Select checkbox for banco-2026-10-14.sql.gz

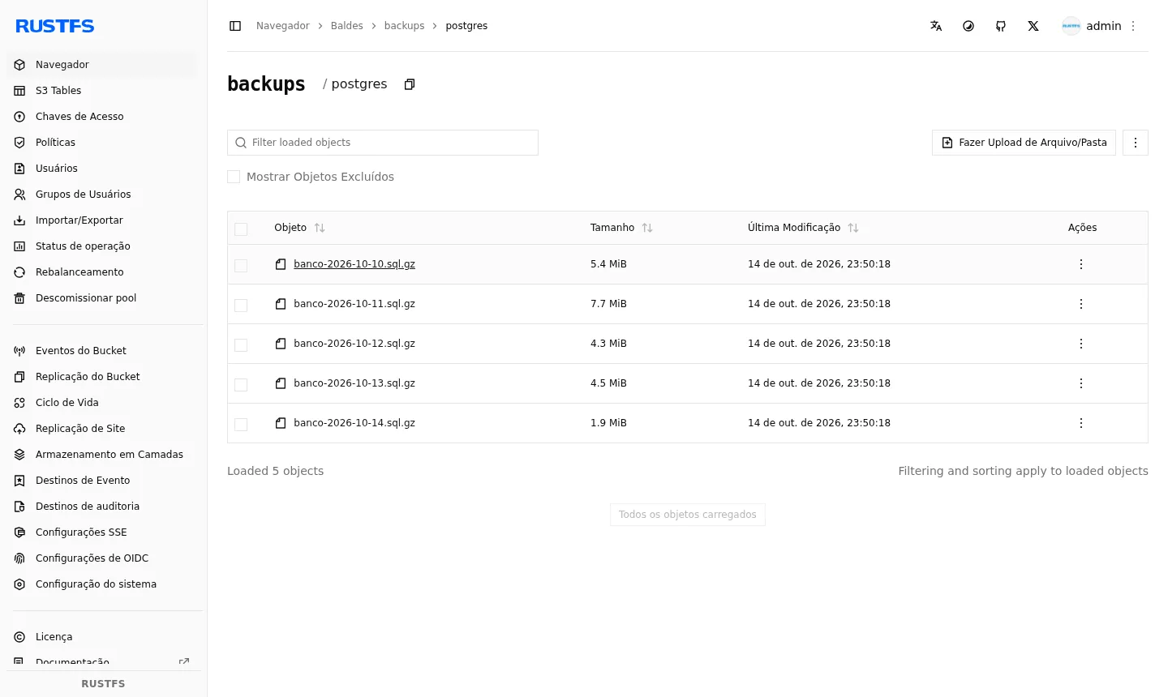(241, 425)
